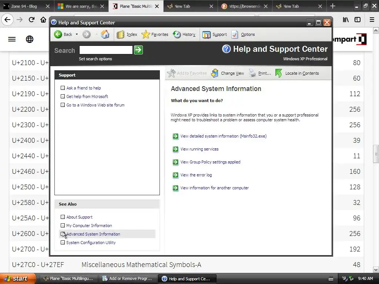Screen dimensions: 379x284
Task: Open View the error log link
Action: [x=196, y=175]
